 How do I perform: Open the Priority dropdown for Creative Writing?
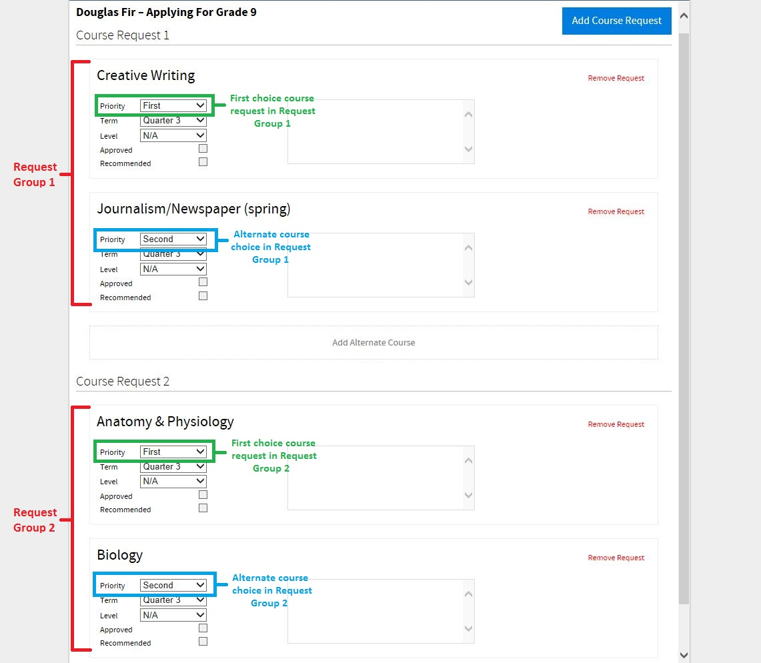click(x=173, y=105)
